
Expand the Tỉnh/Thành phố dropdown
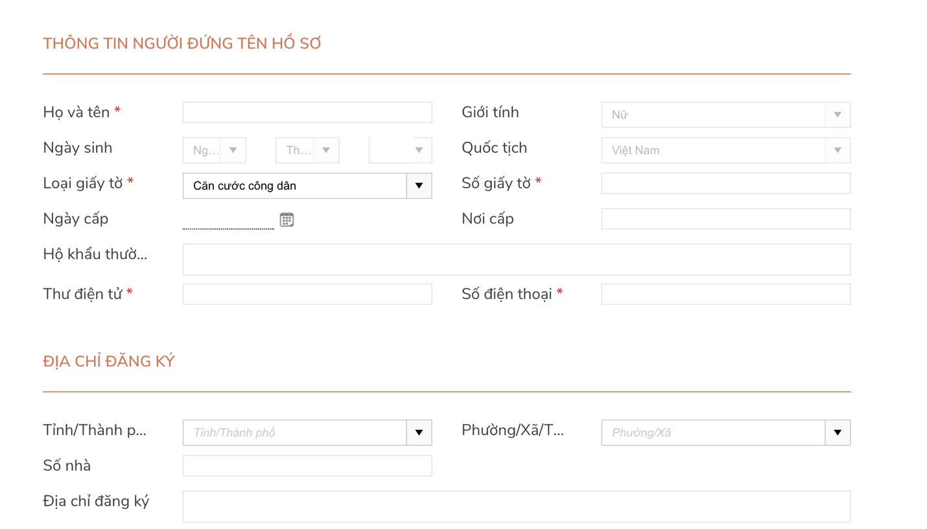[x=307, y=433]
